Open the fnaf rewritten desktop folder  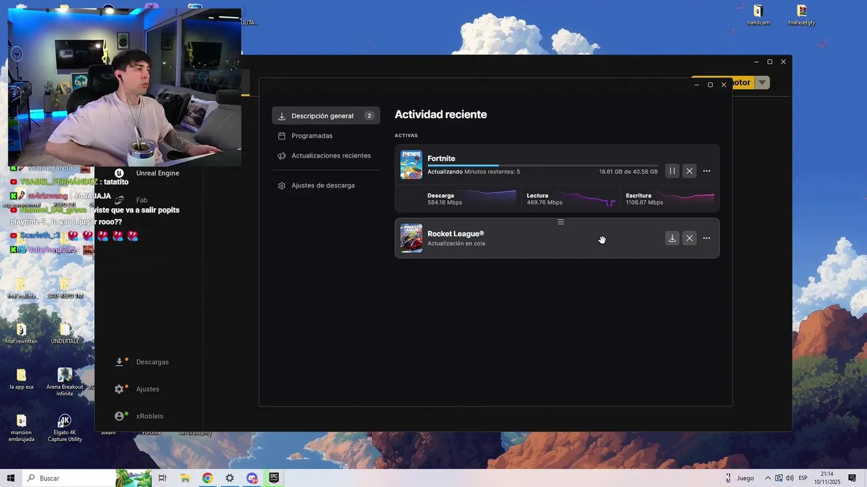pyautogui.click(x=21, y=333)
